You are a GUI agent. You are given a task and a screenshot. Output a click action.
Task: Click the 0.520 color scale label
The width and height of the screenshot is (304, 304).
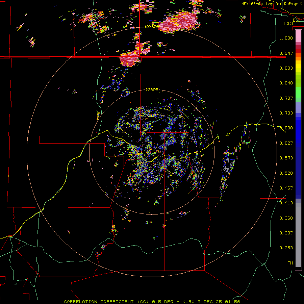pos(286,173)
